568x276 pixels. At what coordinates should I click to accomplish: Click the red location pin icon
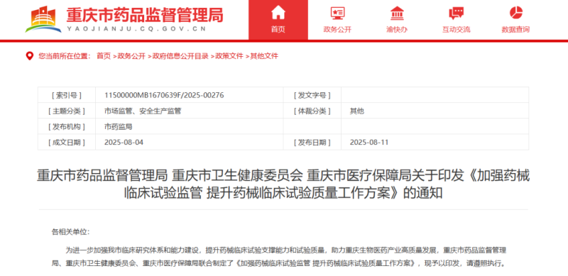pyautogui.click(x=30, y=56)
